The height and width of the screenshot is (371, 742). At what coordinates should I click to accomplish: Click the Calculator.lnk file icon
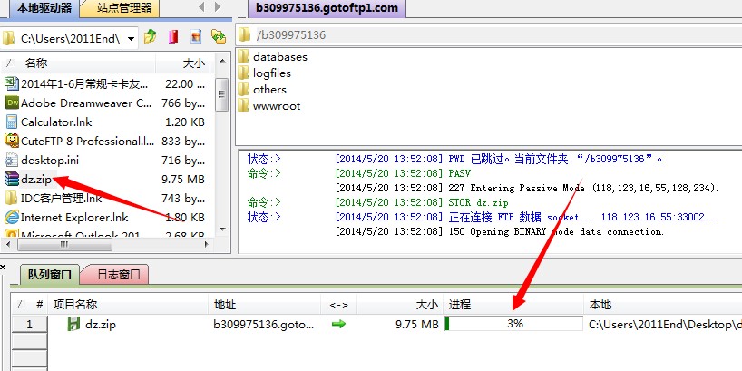[12, 122]
